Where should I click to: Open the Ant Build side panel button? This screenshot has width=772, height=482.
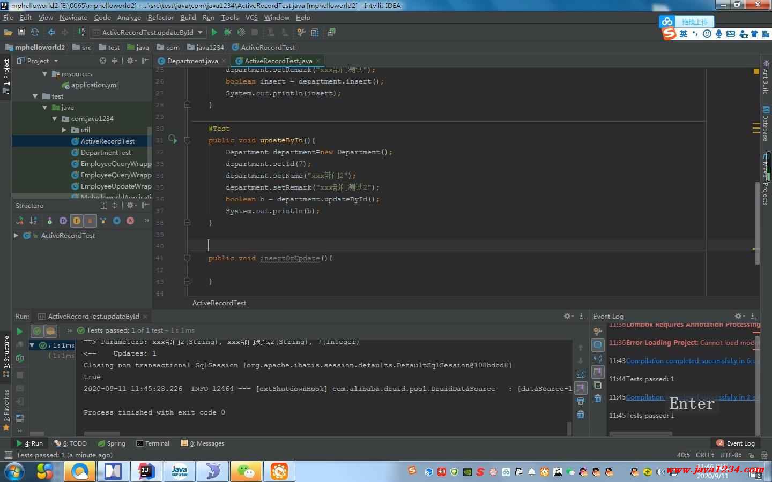(x=766, y=79)
